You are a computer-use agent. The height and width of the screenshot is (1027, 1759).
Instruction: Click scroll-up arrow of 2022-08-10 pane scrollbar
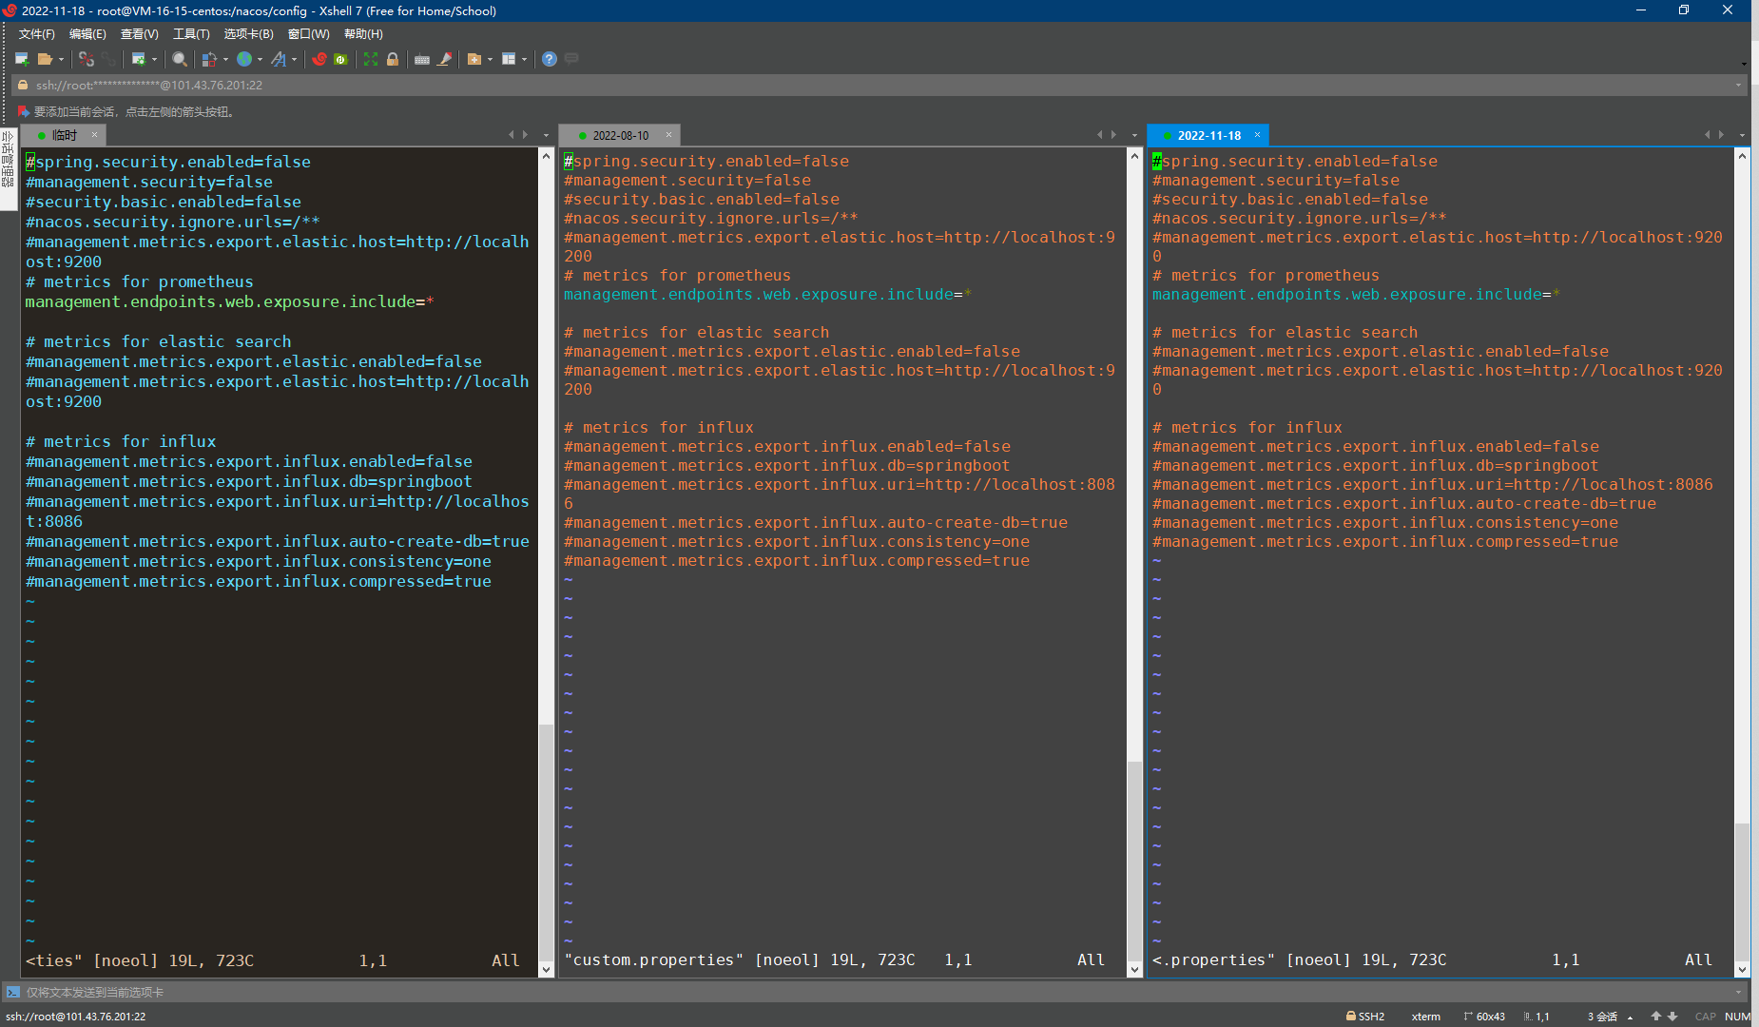1134,155
